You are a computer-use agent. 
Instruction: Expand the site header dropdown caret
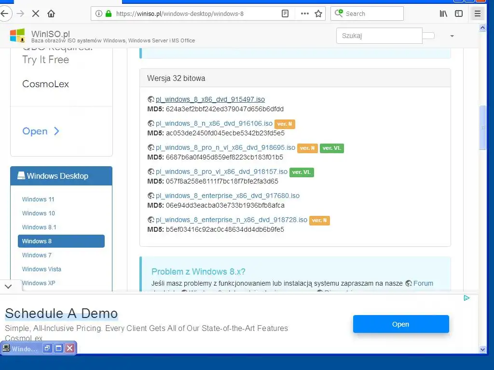coord(452,36)
